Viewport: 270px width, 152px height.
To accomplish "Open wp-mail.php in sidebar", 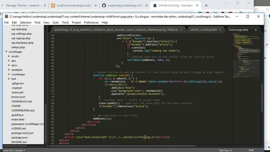I will [19, 29].
